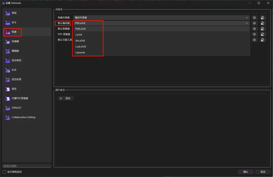This screenshot has width=273, height=177.
Task: Open the 快捷键 (Shortcuts) settings page
Action: coord(27,41)
